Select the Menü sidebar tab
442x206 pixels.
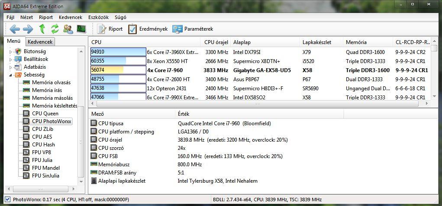click(x=14, y=41)
